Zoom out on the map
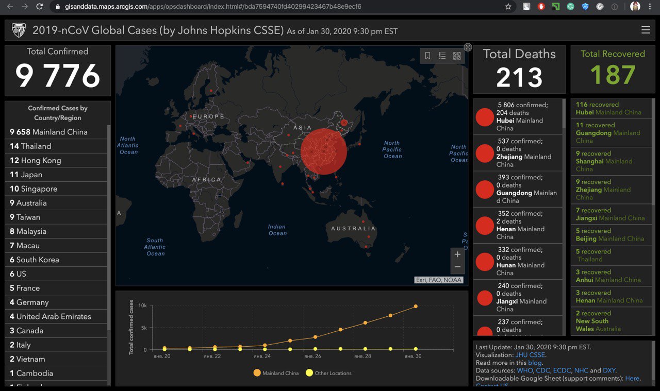 point(457,267)
